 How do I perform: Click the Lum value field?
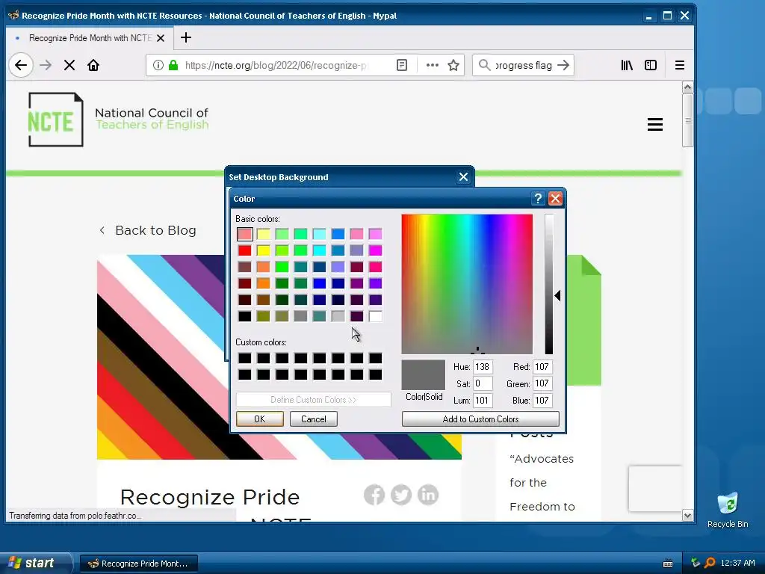(x=483, y=401)
